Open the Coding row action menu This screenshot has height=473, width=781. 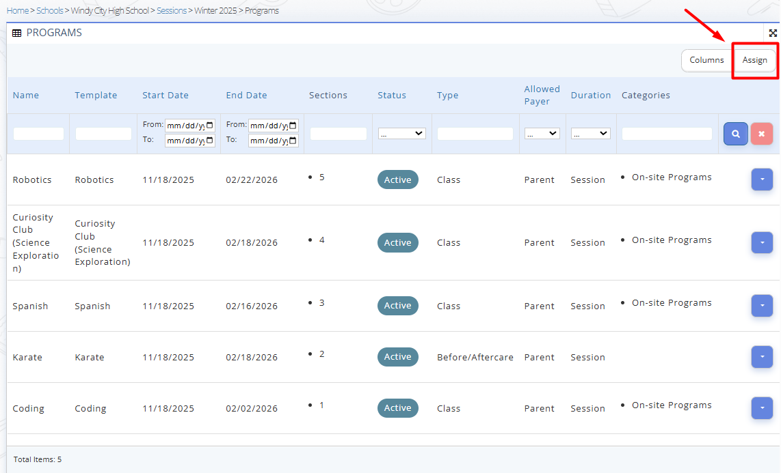pyautogui.click(x=761, y=407)
